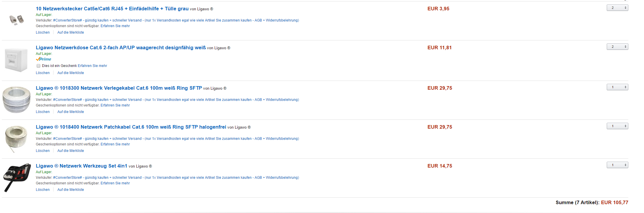The image size is (644, 213).
Task: Move Netzwerkdose to Merkliste
Action: [x=71, y=73]
